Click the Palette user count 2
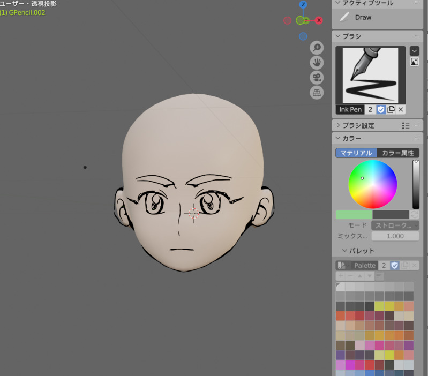The width and height of the screenshot is (428, 376). [384, 266]
